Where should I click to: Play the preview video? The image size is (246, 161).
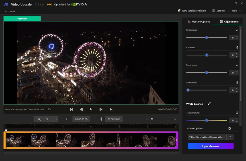[91, 109]
